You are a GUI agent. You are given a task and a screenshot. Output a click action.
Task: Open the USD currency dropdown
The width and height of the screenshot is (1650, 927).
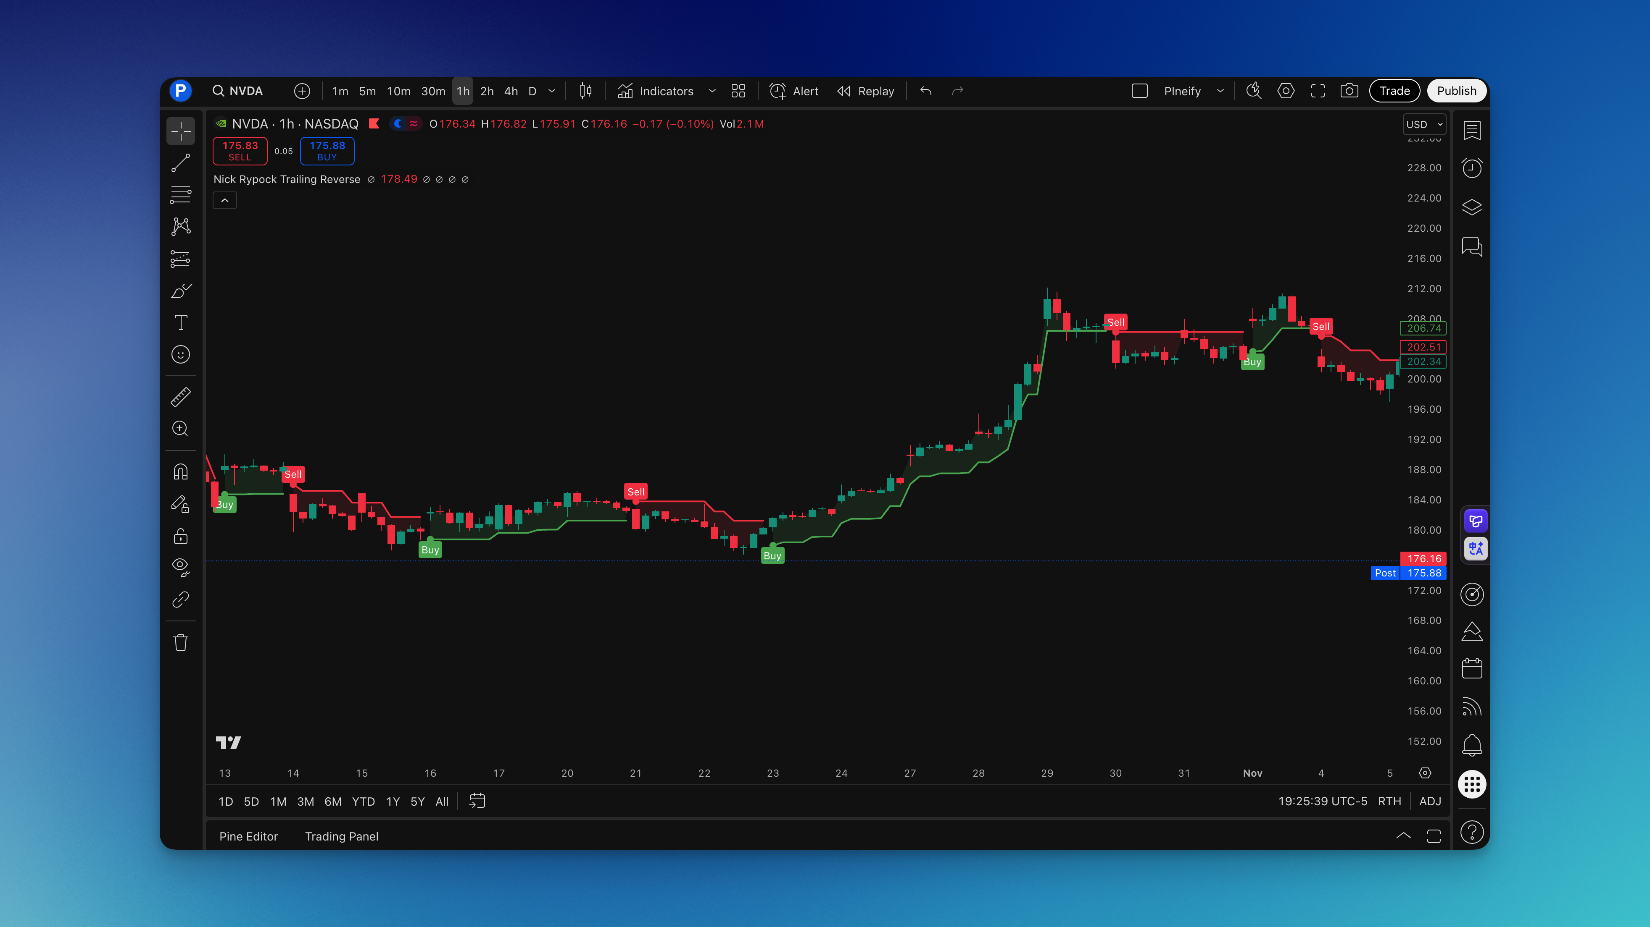1425,123
